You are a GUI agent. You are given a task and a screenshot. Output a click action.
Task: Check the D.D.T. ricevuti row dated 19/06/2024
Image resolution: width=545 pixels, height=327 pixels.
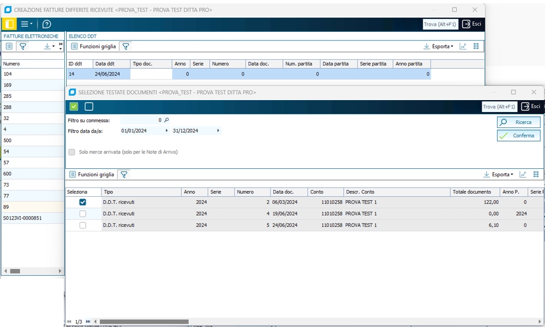click(83, 214)
